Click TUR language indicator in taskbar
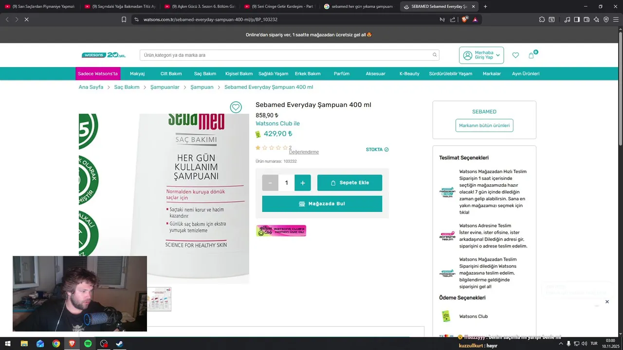The height and width of the screenshot is (350, 623). coord(594,344)
